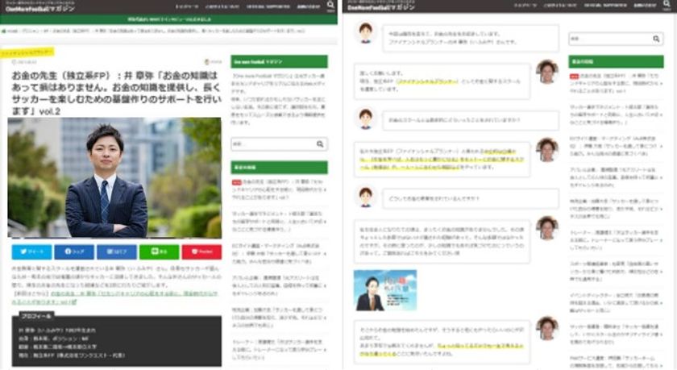
Task: Click the left sidebar search box magnifier
Action: [321, 144]
